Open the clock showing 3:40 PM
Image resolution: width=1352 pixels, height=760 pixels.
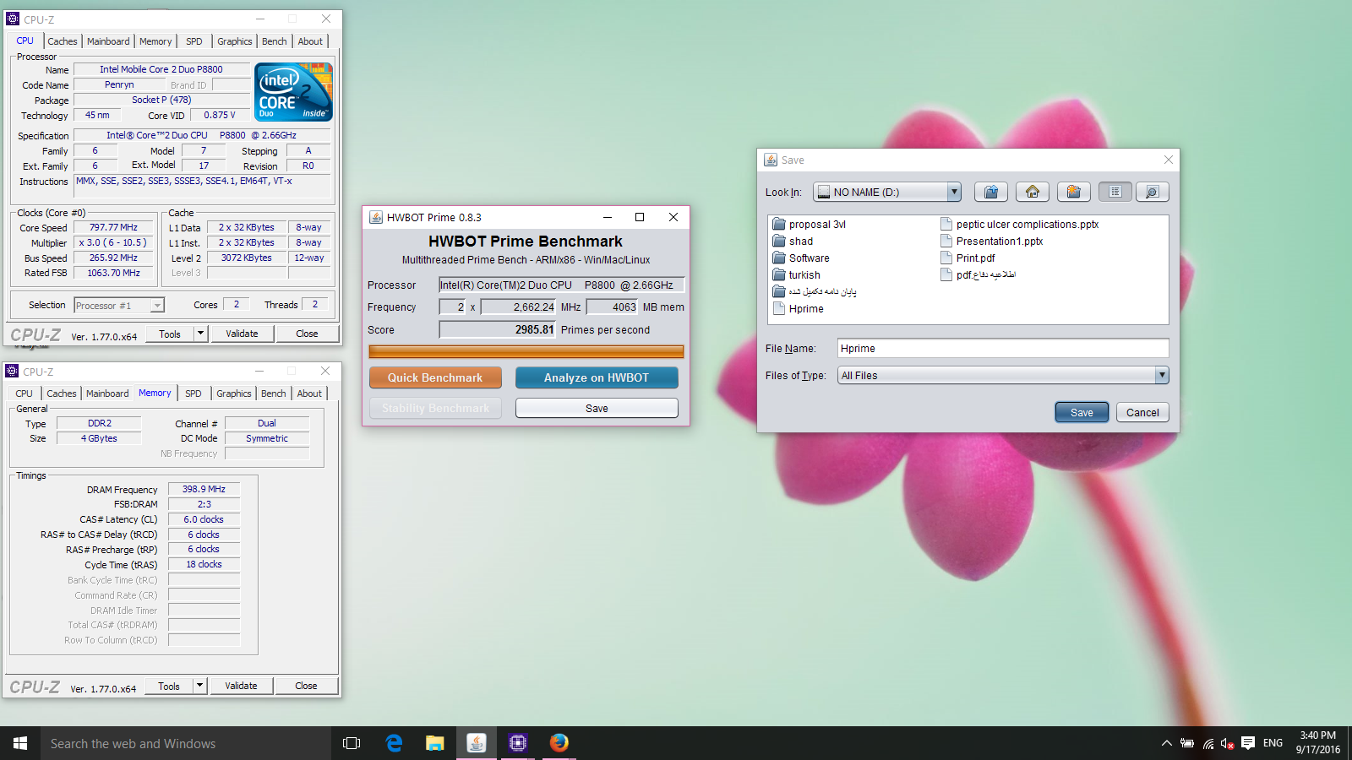coord(1318,743)
